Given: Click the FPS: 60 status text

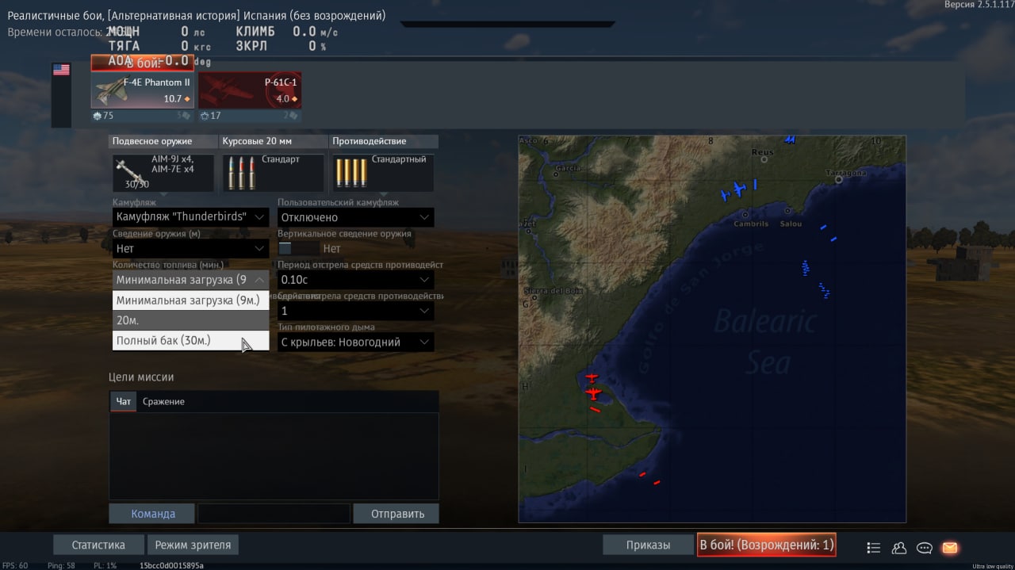Looking at the screenshot, I should (x=13, y=565).
